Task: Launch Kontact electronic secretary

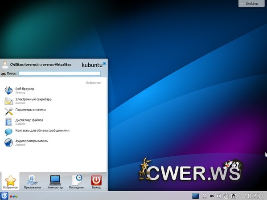Action: (x=53, y=101)
